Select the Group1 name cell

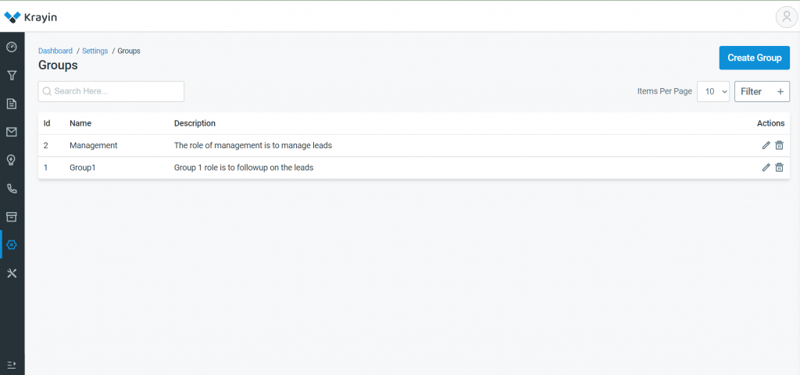[x=83, y=168]
